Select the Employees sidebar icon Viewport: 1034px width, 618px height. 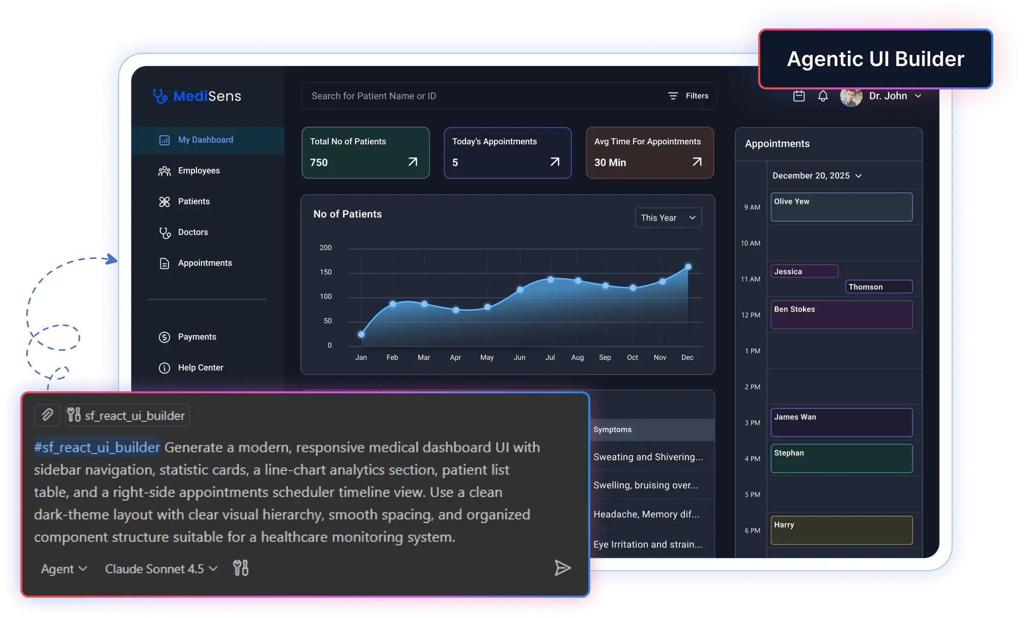click(x=164, y=171)
